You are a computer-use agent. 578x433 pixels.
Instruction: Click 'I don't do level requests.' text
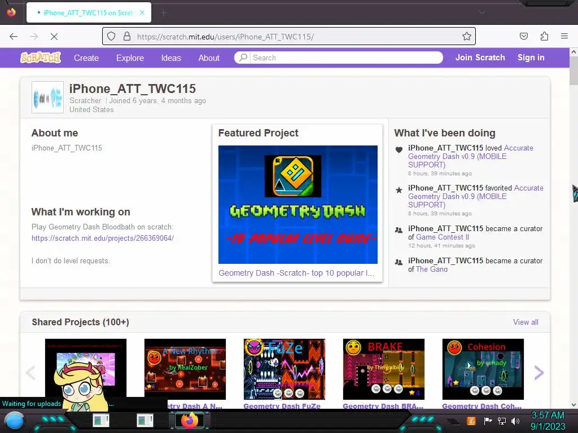pyautogui.click(x=71, y=260)
